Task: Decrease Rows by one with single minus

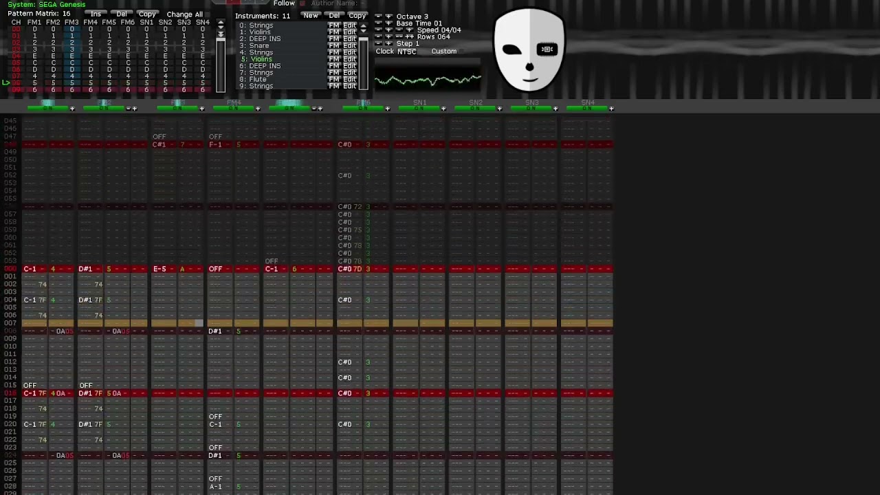Action: [378, 36]
